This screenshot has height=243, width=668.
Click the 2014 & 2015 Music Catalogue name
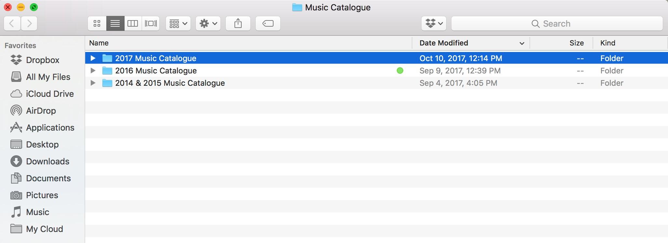pos(170,83)
